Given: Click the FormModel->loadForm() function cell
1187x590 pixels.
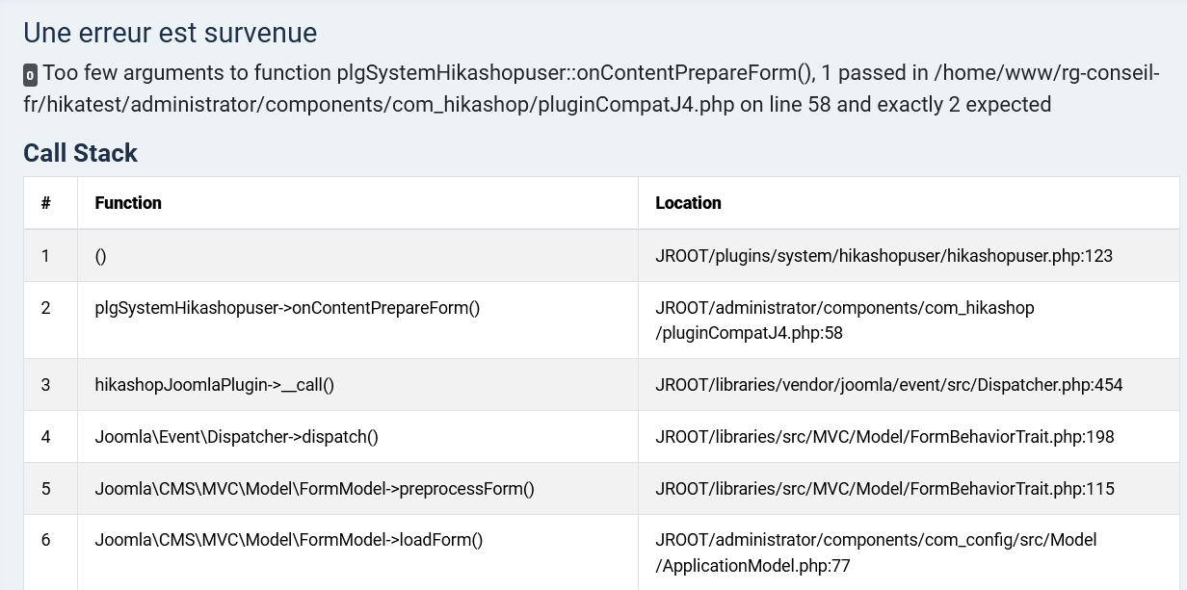Looking at the screenshot, I should point(289,540).
